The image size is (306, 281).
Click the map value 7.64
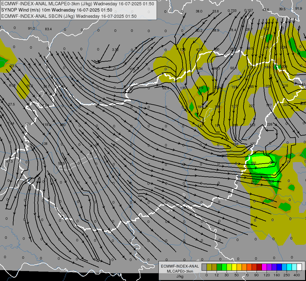[x=11, y=123]
